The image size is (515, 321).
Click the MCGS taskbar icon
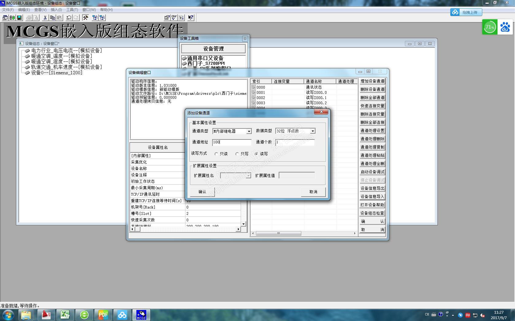coord(141,315)
